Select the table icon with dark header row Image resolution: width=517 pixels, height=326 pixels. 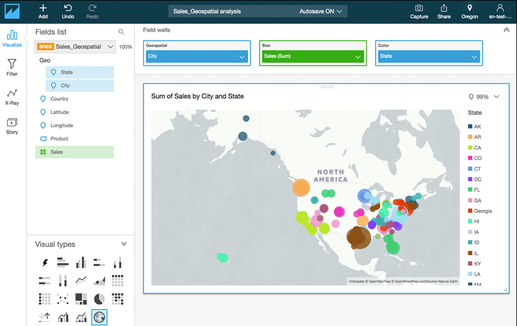click(x=118, y=281)
